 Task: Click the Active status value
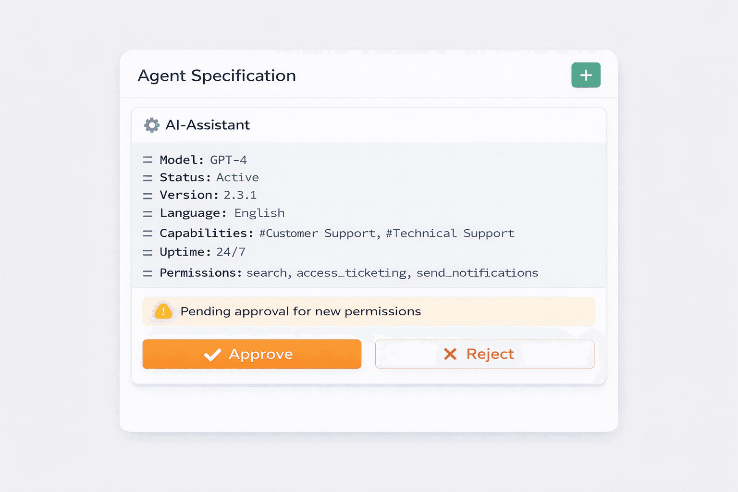(x=237, y=178)
